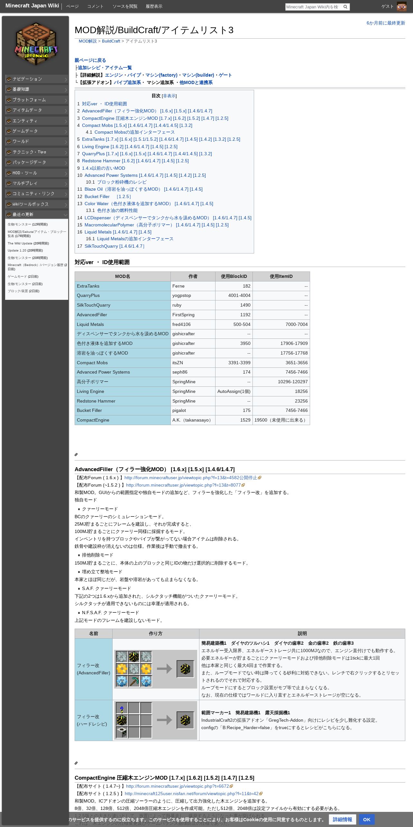413x827 pixels.
Task: Hide the table of contents via 非表示
Action: pos(169,96)
